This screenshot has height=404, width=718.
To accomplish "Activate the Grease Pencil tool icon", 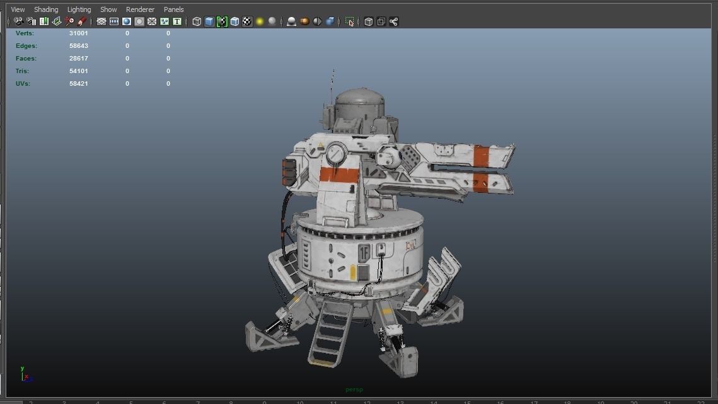I will click(x=82, y=21).
